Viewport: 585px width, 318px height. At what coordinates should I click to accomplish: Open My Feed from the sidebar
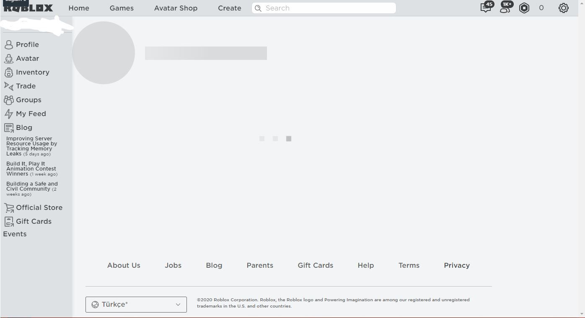pyautogui.click(x=31, y=114)
